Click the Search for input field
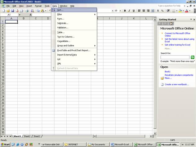This screenshot has height=147, width=196. [x=175, y=57]
